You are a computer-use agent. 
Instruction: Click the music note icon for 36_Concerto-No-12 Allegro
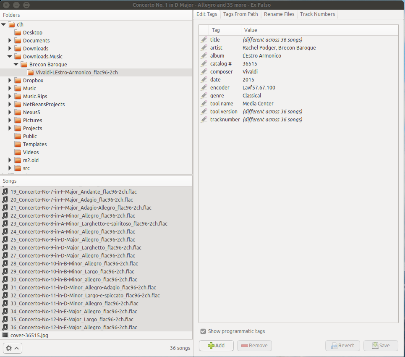tap(5, 327)
